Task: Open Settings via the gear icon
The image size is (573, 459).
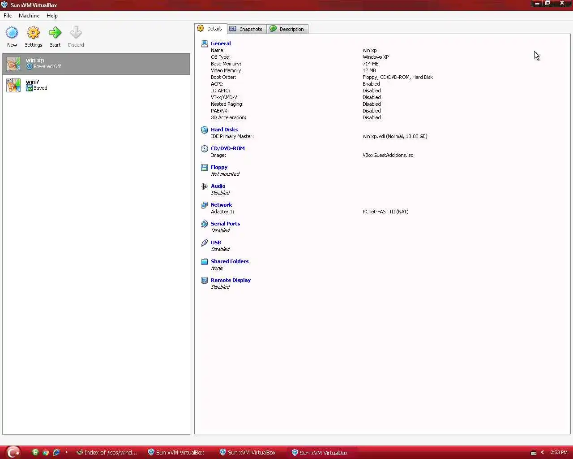Action: [x=34, y=33]
